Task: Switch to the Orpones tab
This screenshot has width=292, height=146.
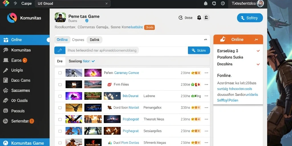Action: pyautogui.click(x=78, y=40)
